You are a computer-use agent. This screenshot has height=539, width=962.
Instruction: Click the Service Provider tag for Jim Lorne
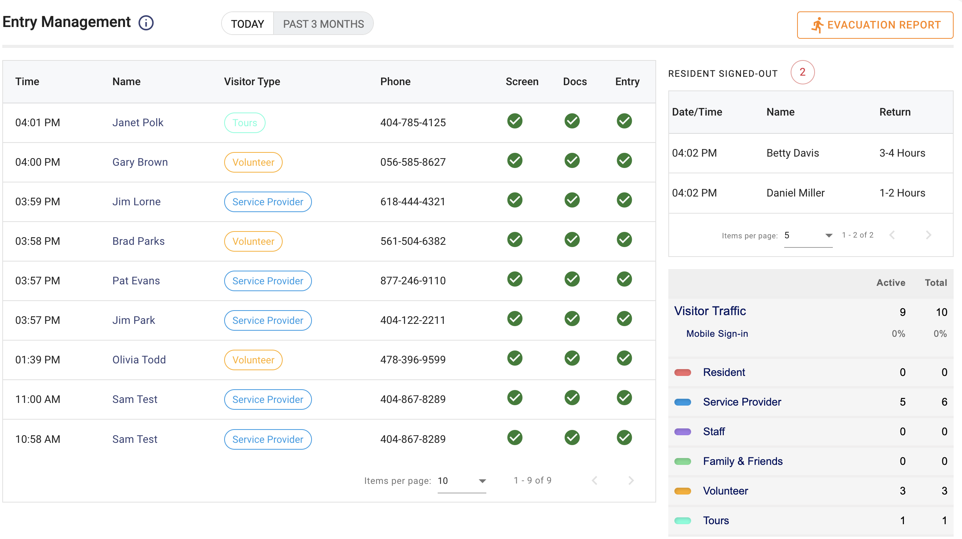point(267,202)
